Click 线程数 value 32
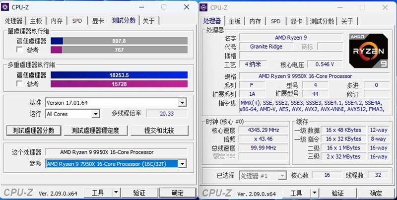This screenshot has width=397, height=200. click(x=378, y=175)
